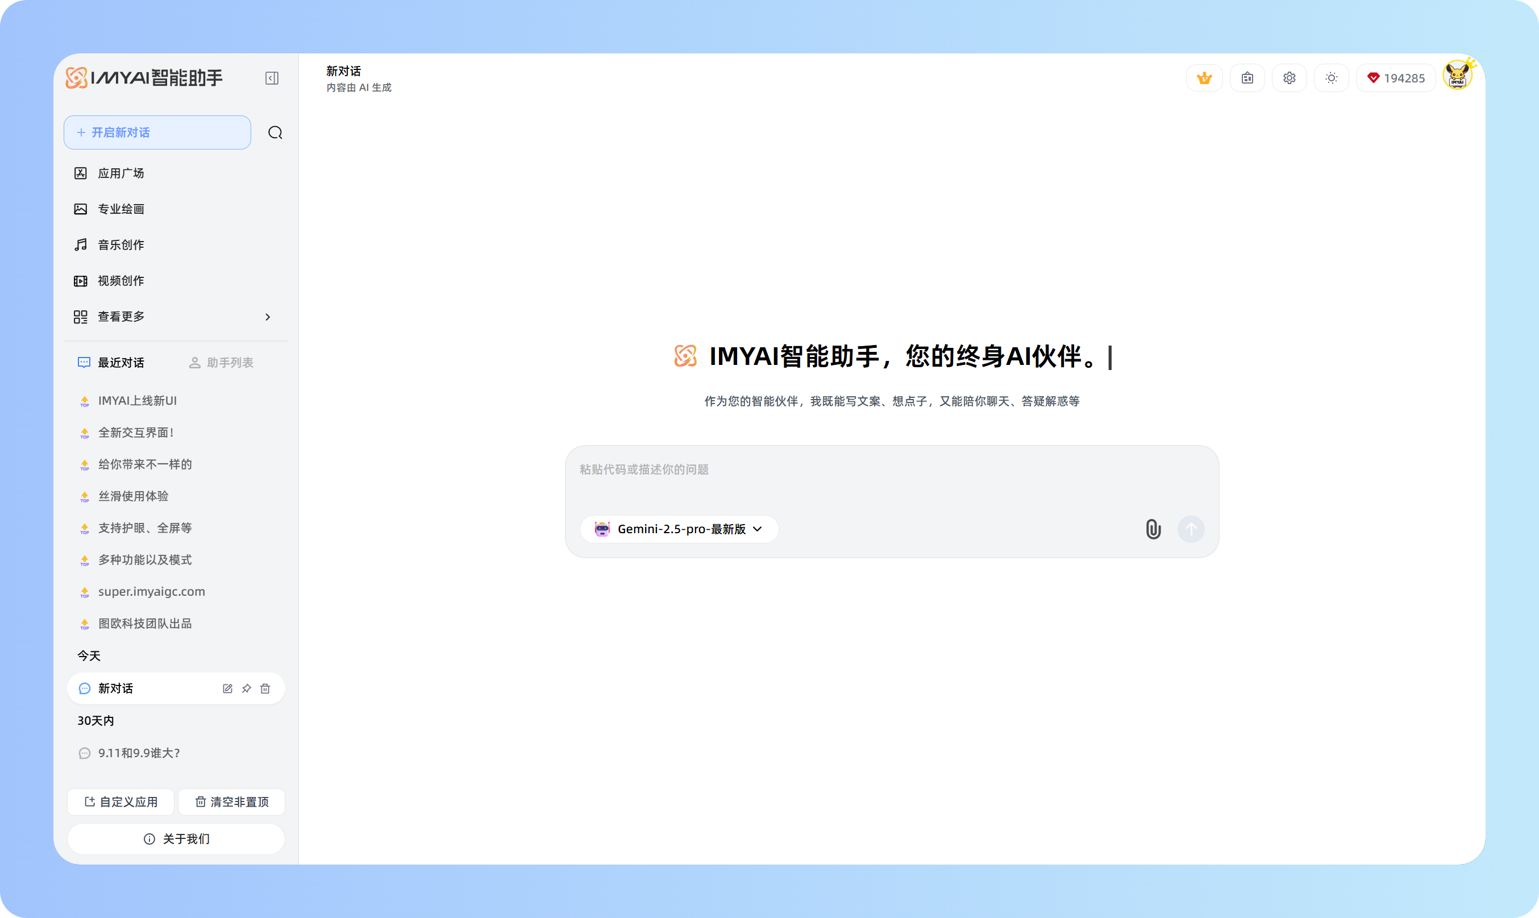The height and width of the screenshot is (918, 1539).
Task: Click the paperclip attachment icon
Action: 1153,529
